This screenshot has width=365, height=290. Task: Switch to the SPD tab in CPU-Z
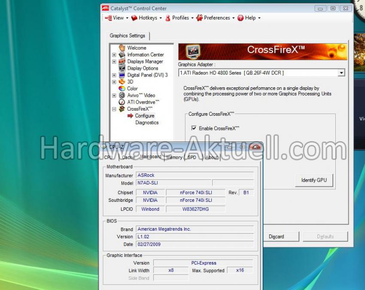[192, 157]
